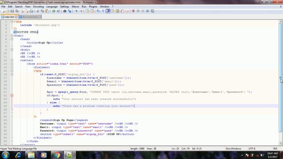Viewport: 283px width, 159px height.
Task: Click the Paste clipboard icon
Action: [47, 11]
